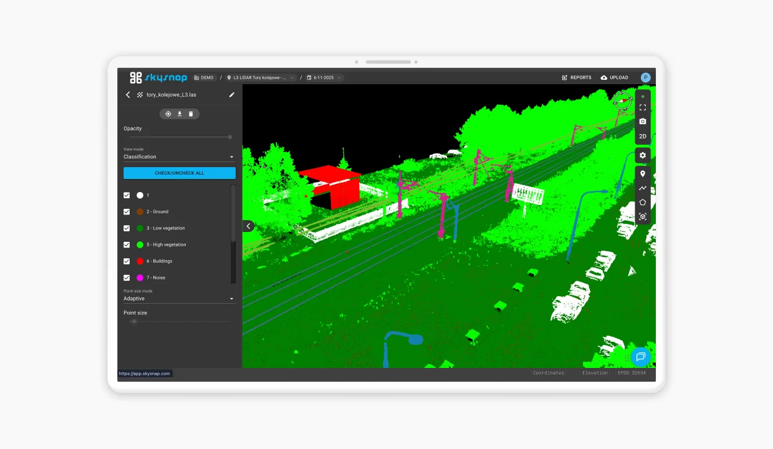Take a screenshot with the camera icon
This screenshot has height=449, width=773.
click(x=643, y=122)
